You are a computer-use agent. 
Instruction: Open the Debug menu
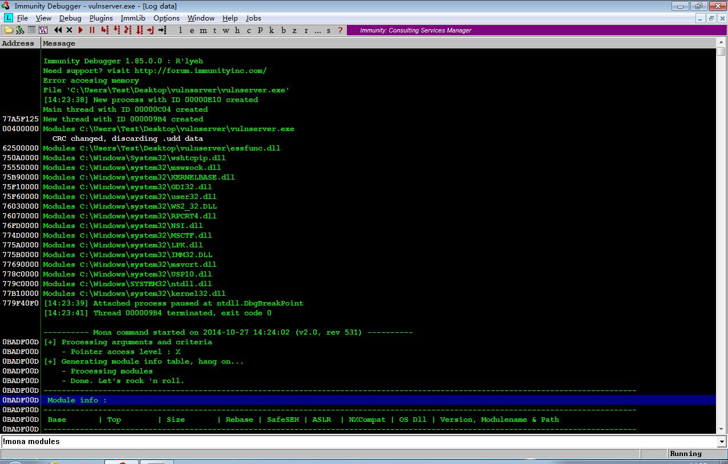click(70, 18)
